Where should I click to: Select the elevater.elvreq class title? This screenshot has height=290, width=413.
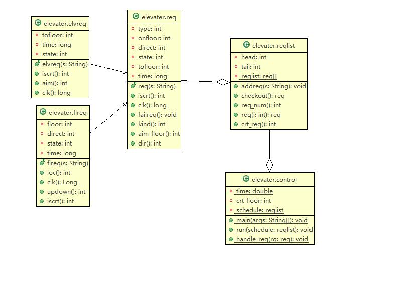(65, 24)
